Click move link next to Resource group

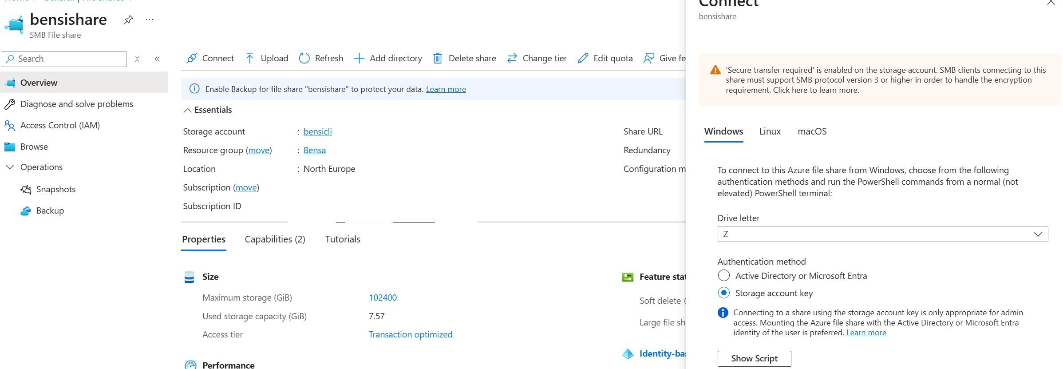[x=259, y=150]
